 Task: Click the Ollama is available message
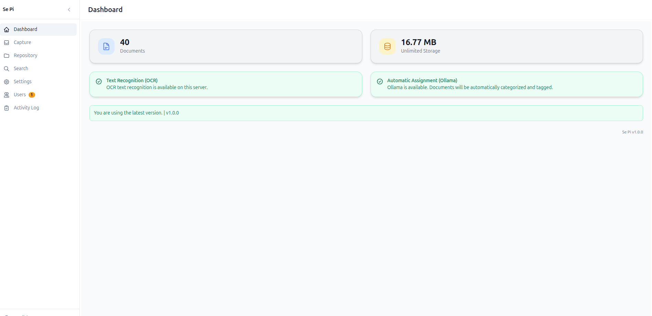tap(470, 87)
